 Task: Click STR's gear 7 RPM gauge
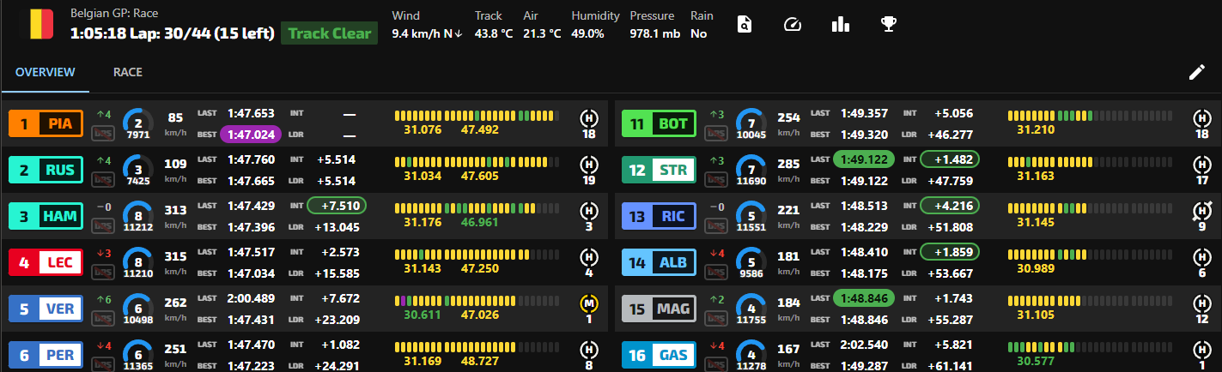click(x=751, y=171)
